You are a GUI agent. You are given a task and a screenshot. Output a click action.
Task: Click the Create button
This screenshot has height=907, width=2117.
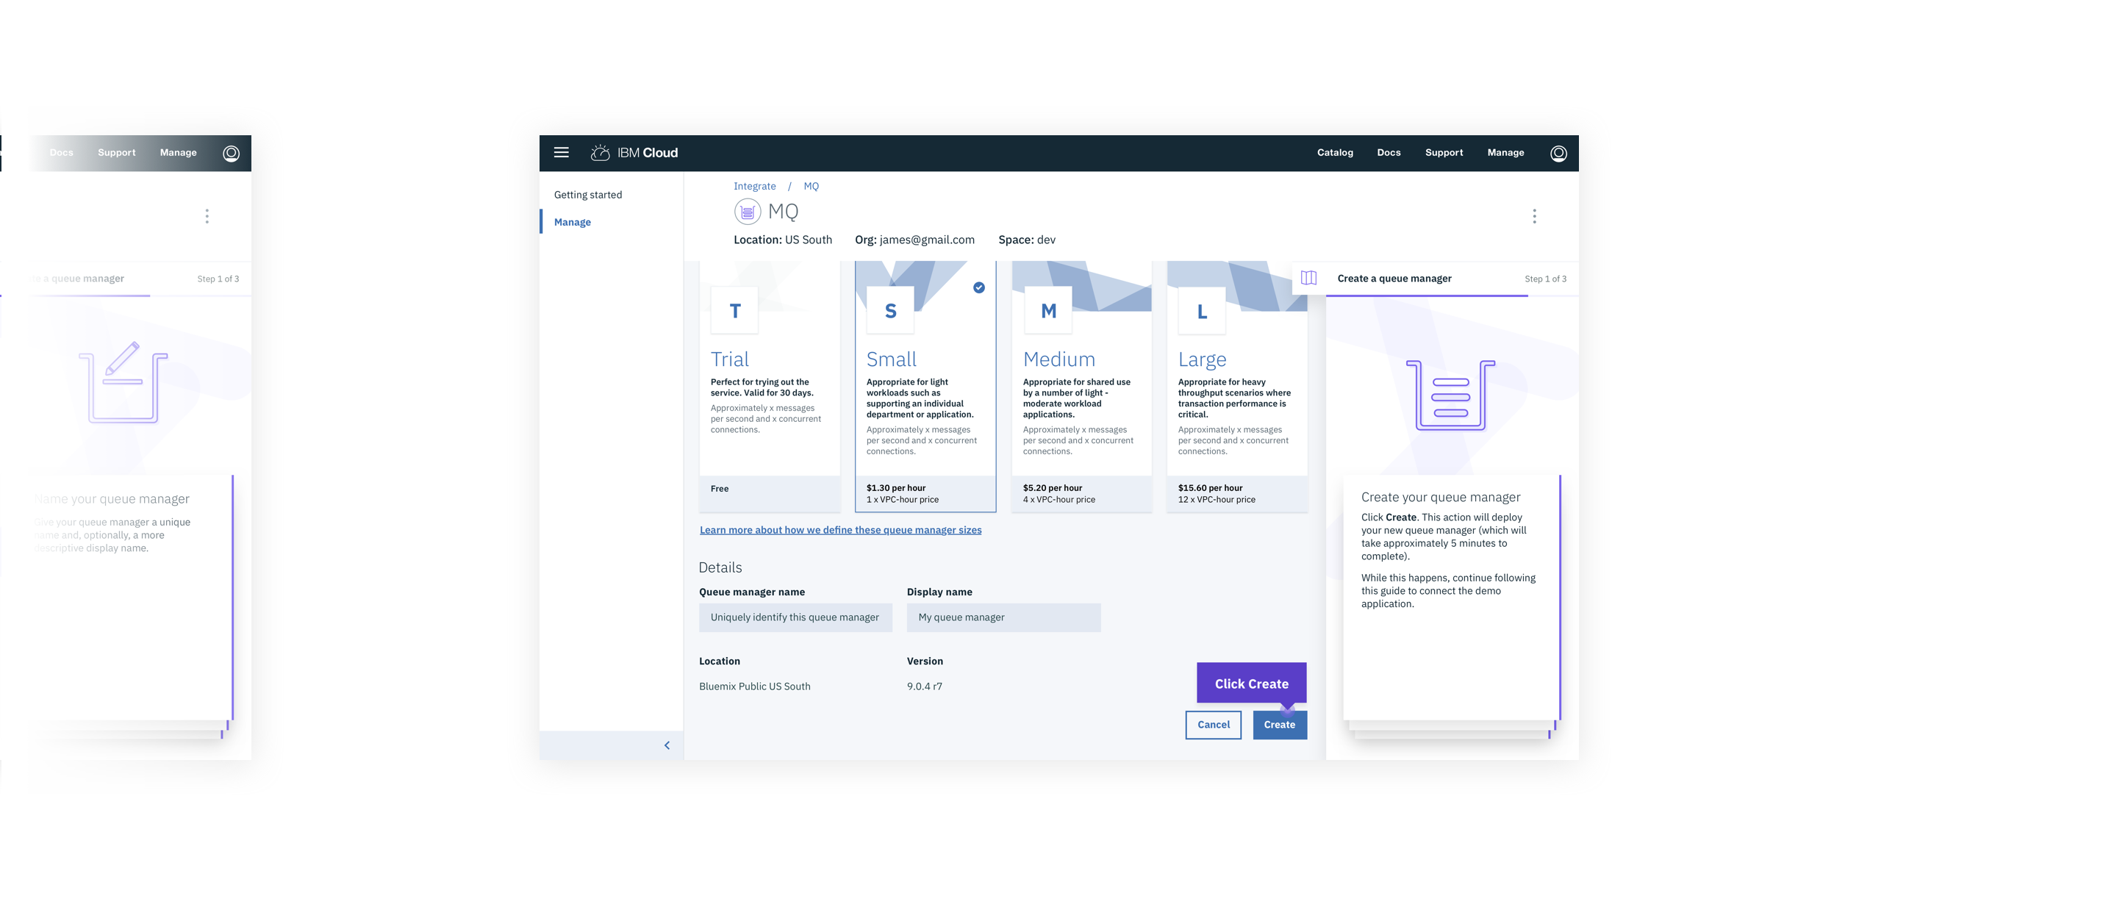pos(1280,725)
